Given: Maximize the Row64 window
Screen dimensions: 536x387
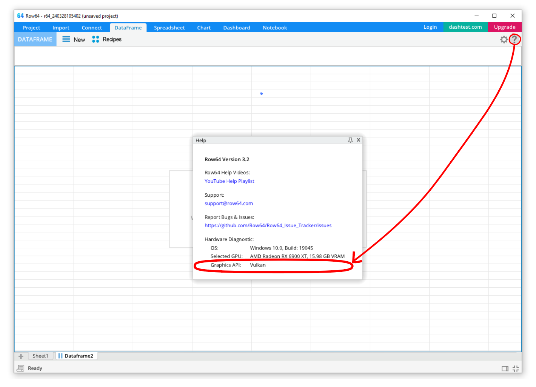Looking at the screenshot, I should coord(494,16).
